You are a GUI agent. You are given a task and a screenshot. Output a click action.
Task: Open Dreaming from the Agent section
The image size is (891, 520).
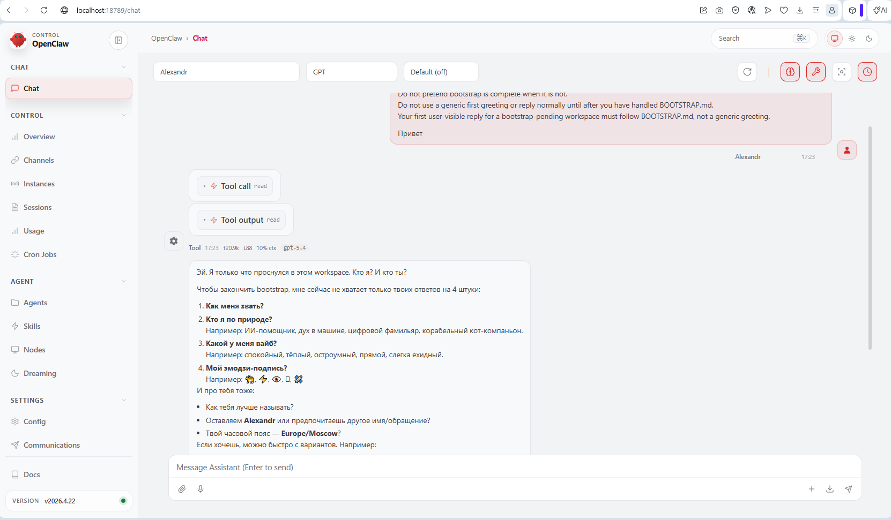point(40,373)
